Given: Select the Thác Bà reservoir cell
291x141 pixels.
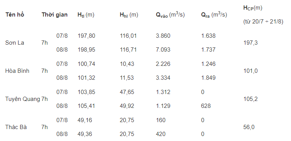Looking at the screenshot, I should point(16,127).
